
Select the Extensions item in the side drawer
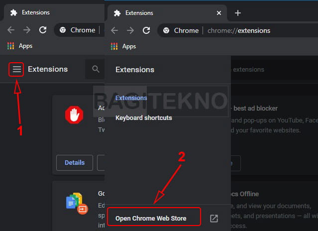[x=131, y=98]
